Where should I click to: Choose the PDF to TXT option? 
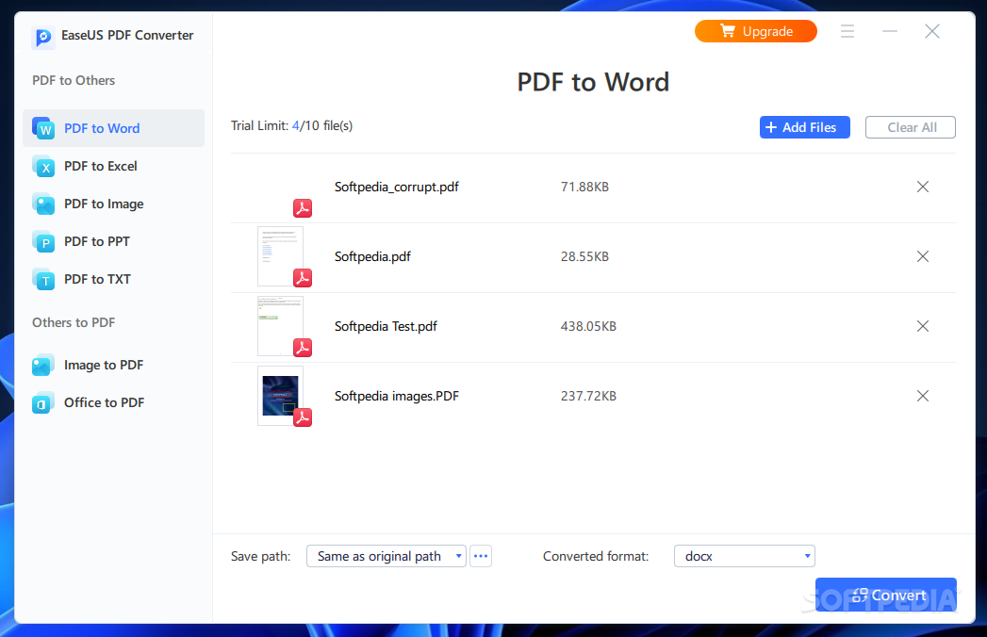click(x=113, y=280)
